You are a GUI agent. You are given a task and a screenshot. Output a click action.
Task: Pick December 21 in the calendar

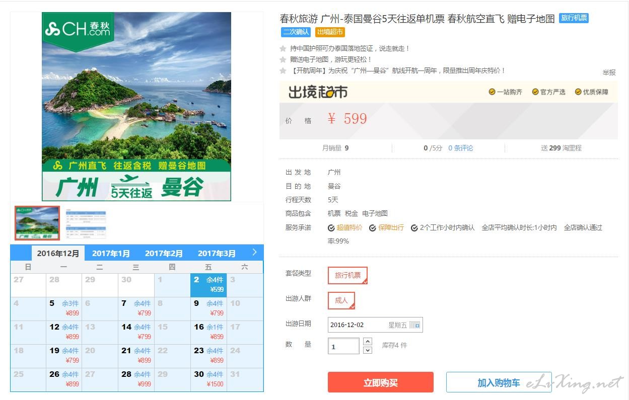pyautogui.click(x=136, y=356)
